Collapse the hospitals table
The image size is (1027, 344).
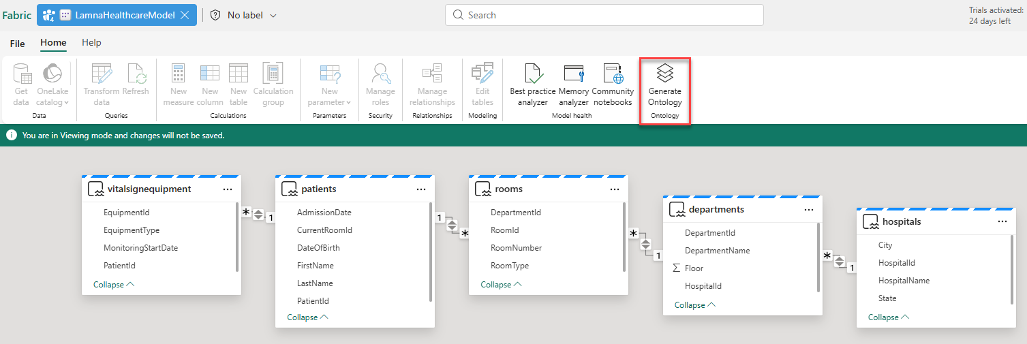[x=889, y=317]
